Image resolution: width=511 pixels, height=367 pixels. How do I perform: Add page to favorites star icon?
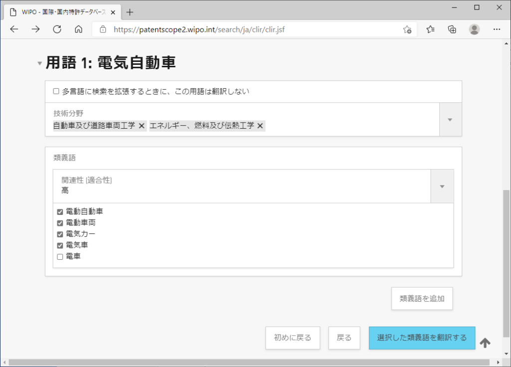[x=407, y=29]
